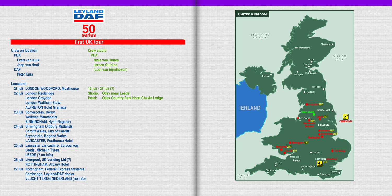392x196 pixels.
Task: Click the 'Locations:' heading
Action: point(19,84)
